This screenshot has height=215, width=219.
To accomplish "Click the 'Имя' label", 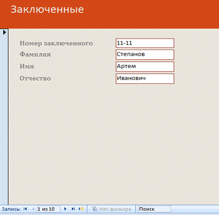I will tap(27, 66).
